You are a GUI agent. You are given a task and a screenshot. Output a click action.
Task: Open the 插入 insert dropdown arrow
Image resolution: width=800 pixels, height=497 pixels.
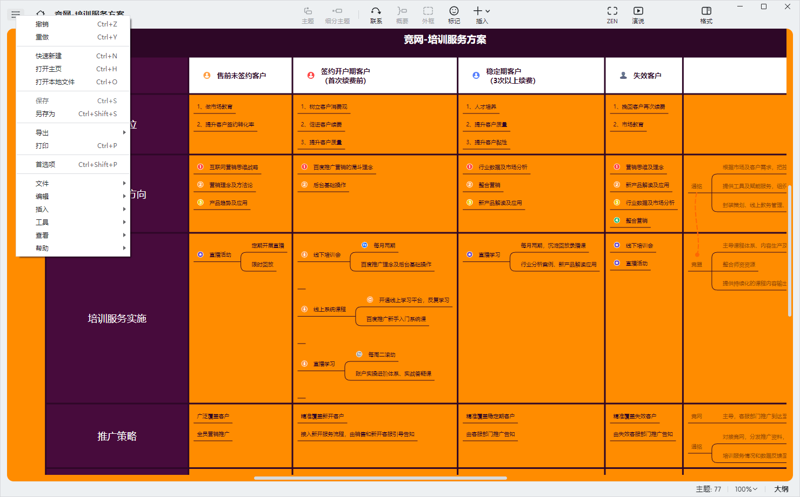pos(488,10)
